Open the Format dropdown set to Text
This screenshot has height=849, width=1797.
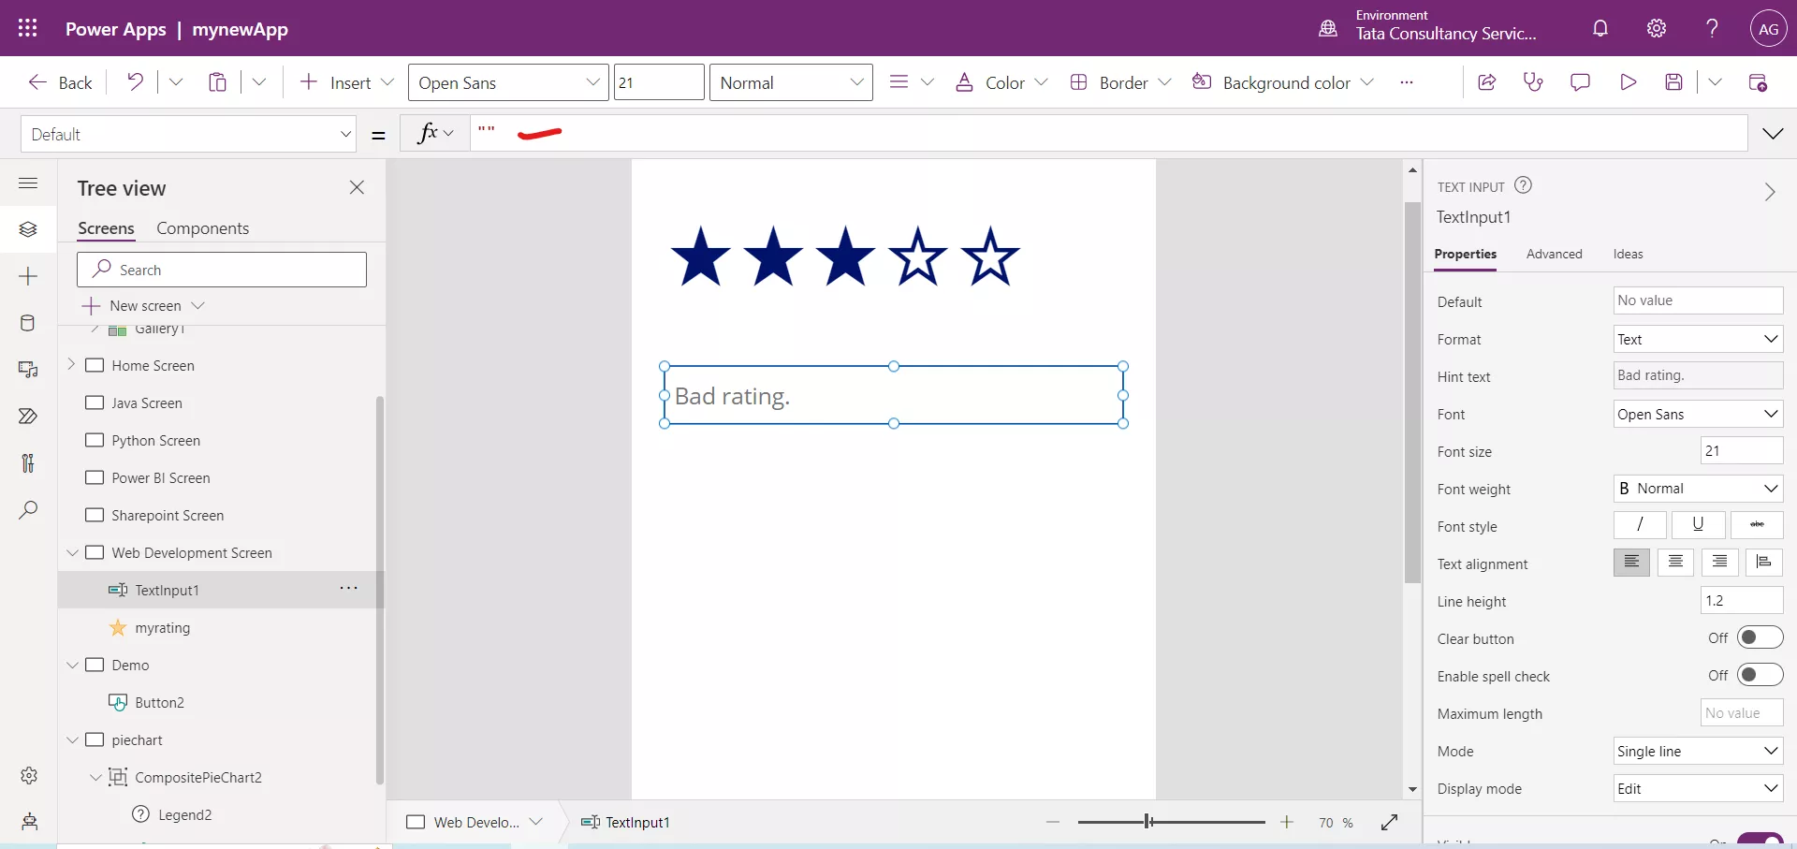coord(1697,339)
